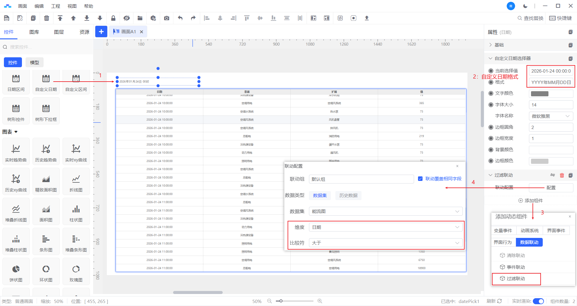Image resolution: width=577 pixels, height=306 pixels.
Task: Click the 联动组 input field
Action: tap(361, 179)
